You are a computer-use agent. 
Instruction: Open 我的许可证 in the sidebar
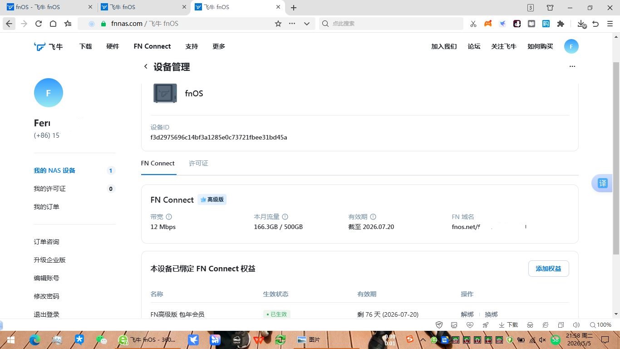tap(50, 189)
